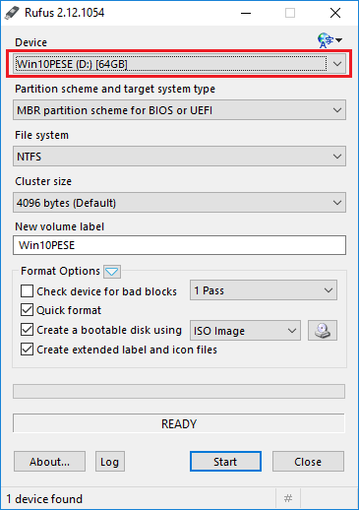Expand the Partition scheme dropdown
Screen dimensions: 359x510
179,110
